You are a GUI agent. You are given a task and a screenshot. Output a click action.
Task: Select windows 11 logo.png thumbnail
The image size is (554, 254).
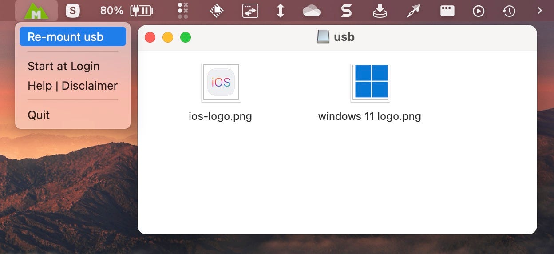pos(370,83)
